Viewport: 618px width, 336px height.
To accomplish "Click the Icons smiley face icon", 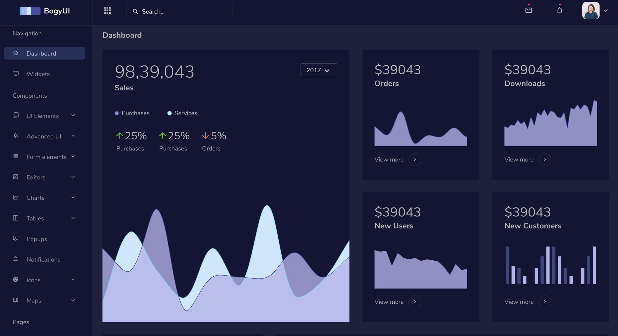I will click(16, 279).
